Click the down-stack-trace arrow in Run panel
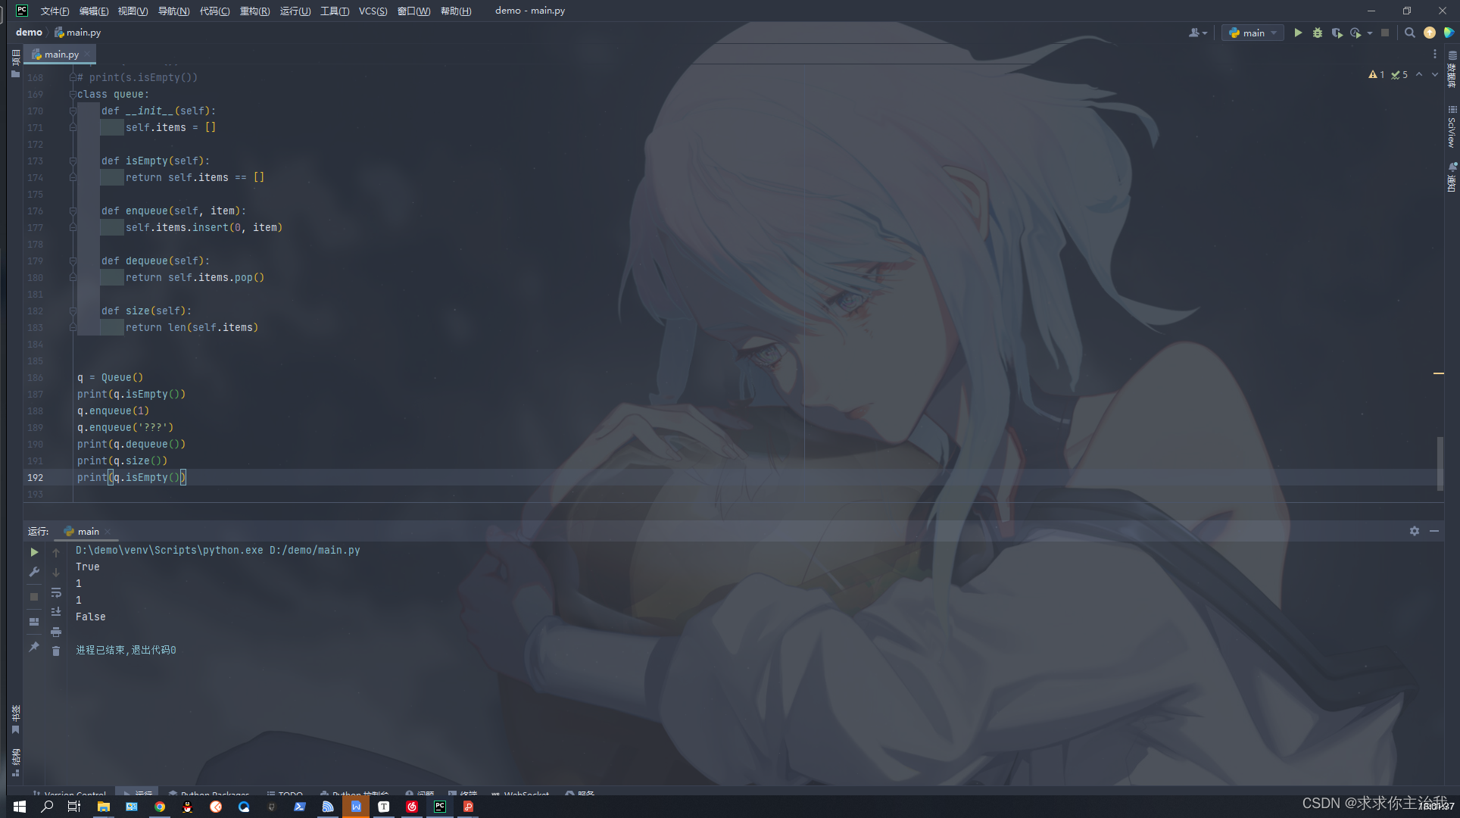 (x=56, y=573)
